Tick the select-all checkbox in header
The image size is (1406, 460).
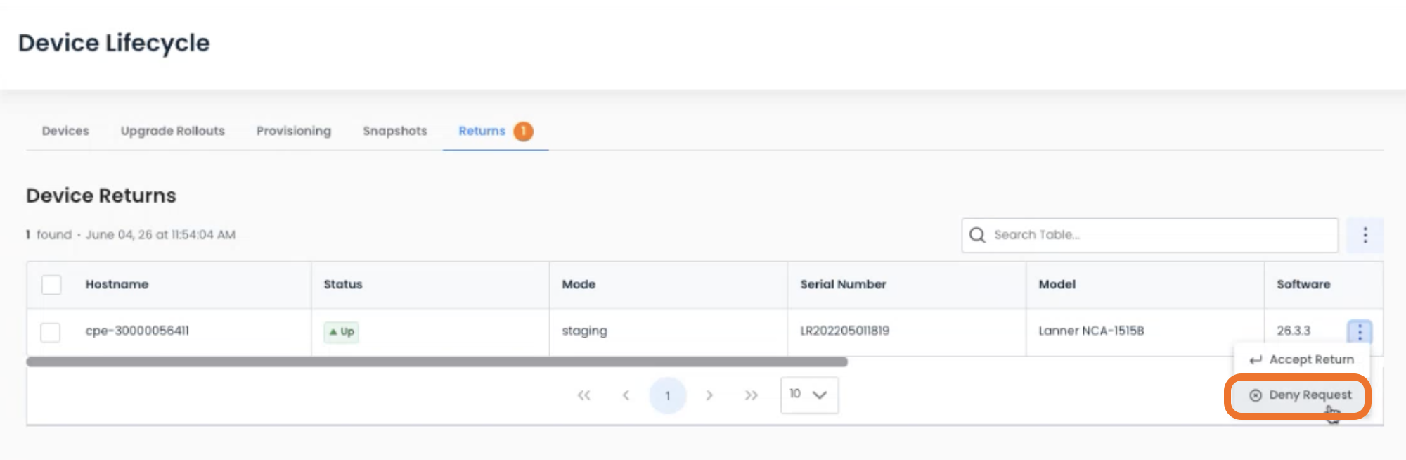[x=51, y=285]
